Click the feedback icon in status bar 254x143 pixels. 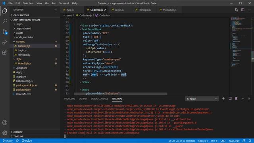click(x=244, y=141)
